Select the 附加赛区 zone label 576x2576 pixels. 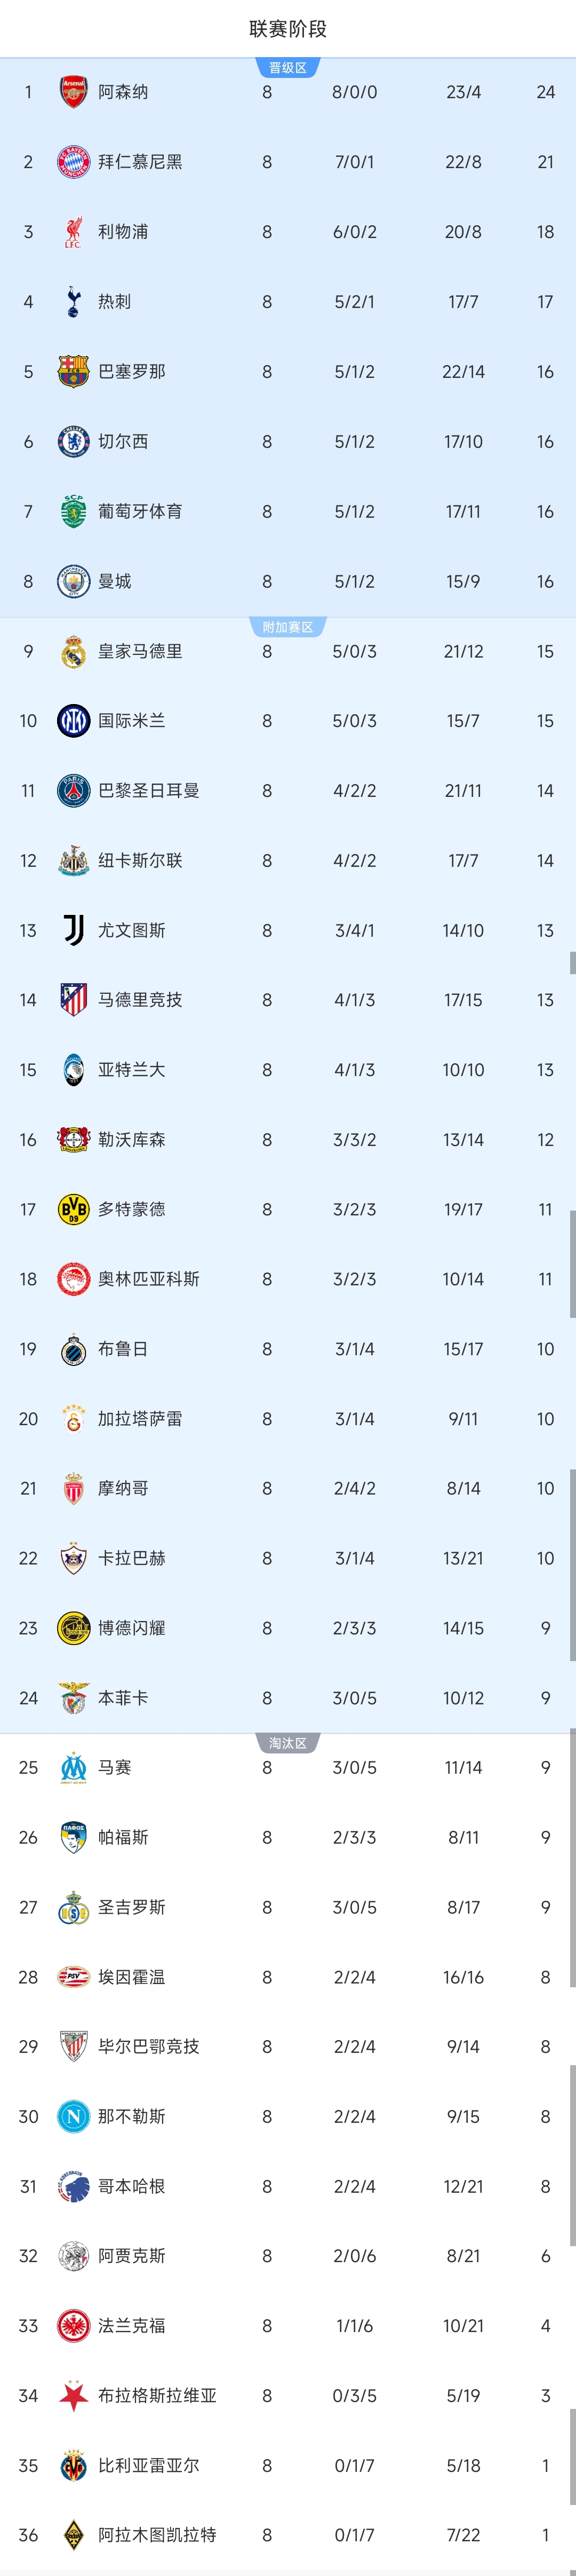tap(288, 627)
